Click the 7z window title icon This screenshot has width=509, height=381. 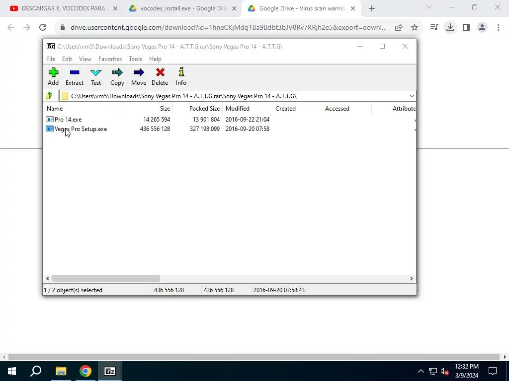(x=51, y=46)
